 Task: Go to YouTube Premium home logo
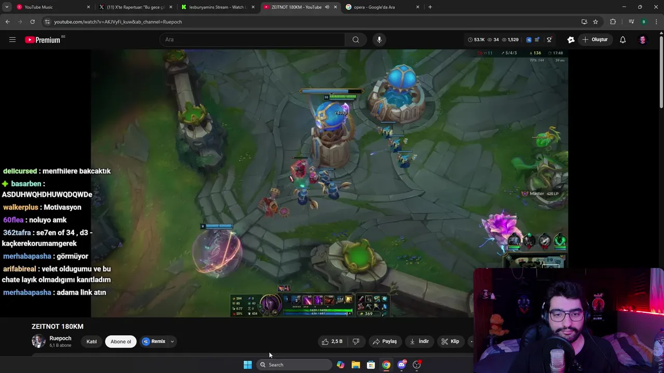(x=44, y=39)
